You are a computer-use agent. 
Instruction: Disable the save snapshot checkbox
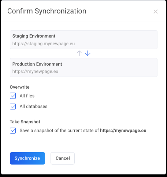13,131
